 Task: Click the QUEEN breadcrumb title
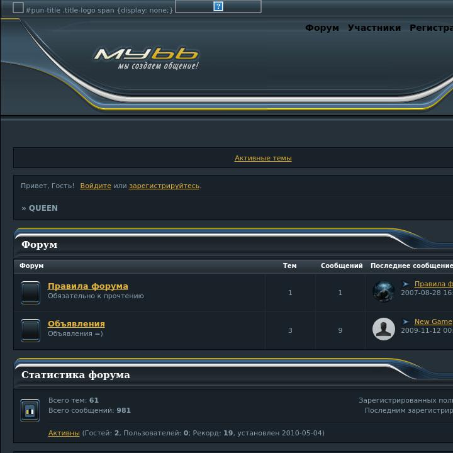point(43,208)
